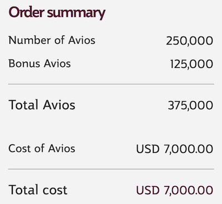Click the USD text in Cost of Avios row
The width and height of the screenshot is (222, 204).
point(148,149)
